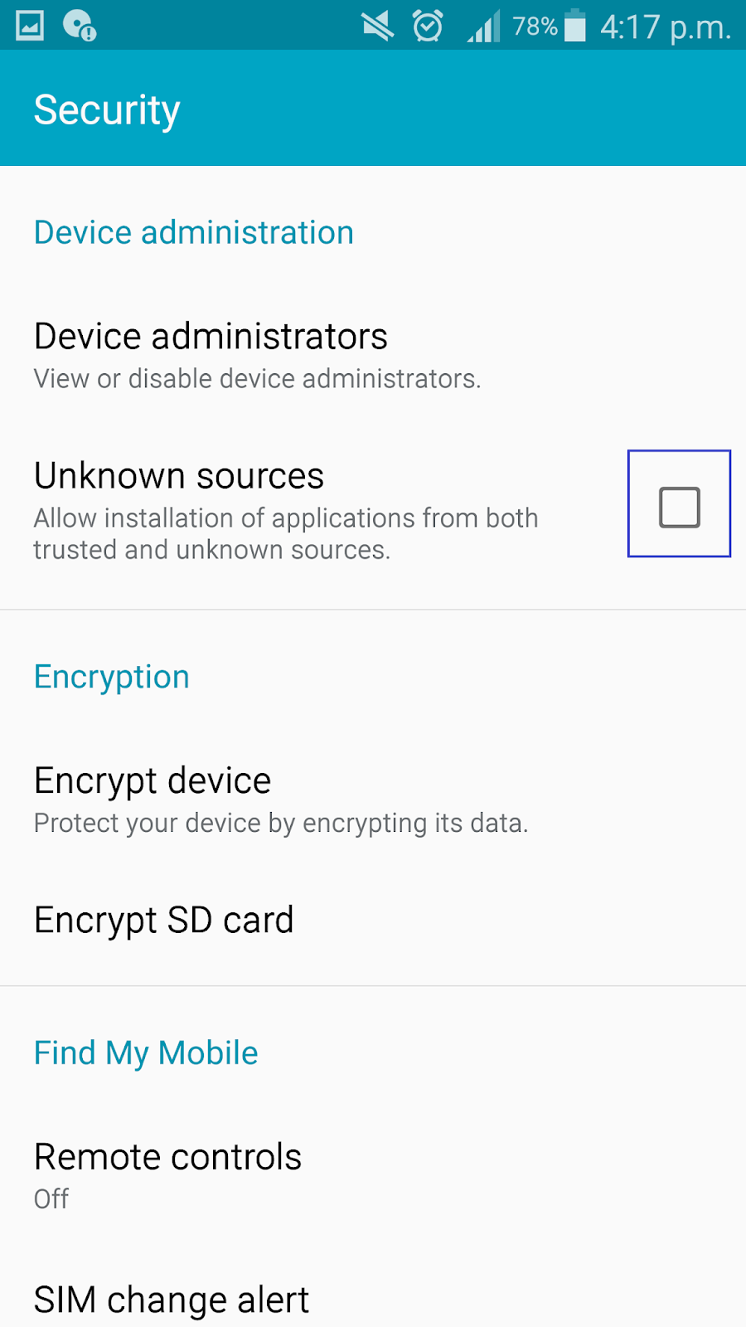Tap the Security title header
746x1327 pixels.
(x=107, y=109)
